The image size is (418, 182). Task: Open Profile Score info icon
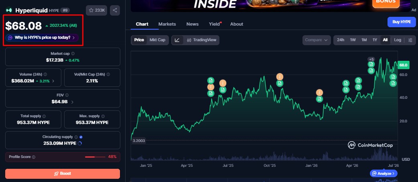34,157
